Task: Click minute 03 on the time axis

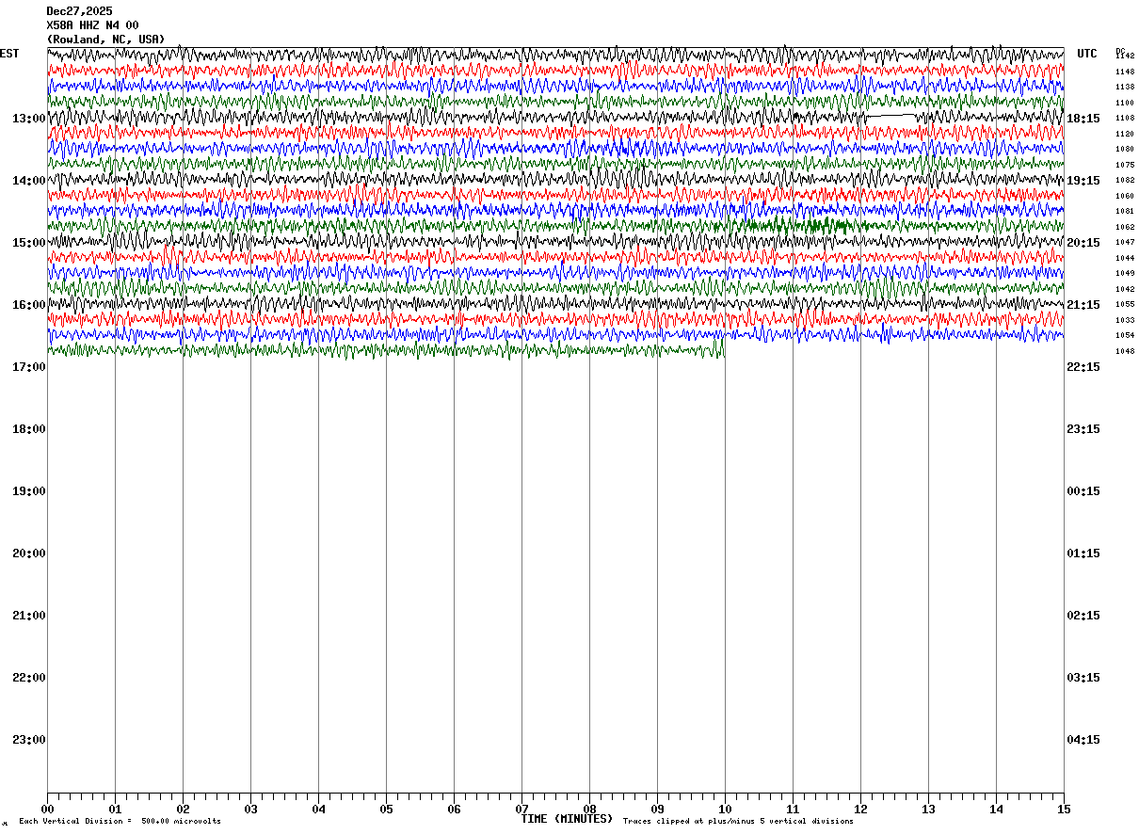Action: tap(250, 810)
